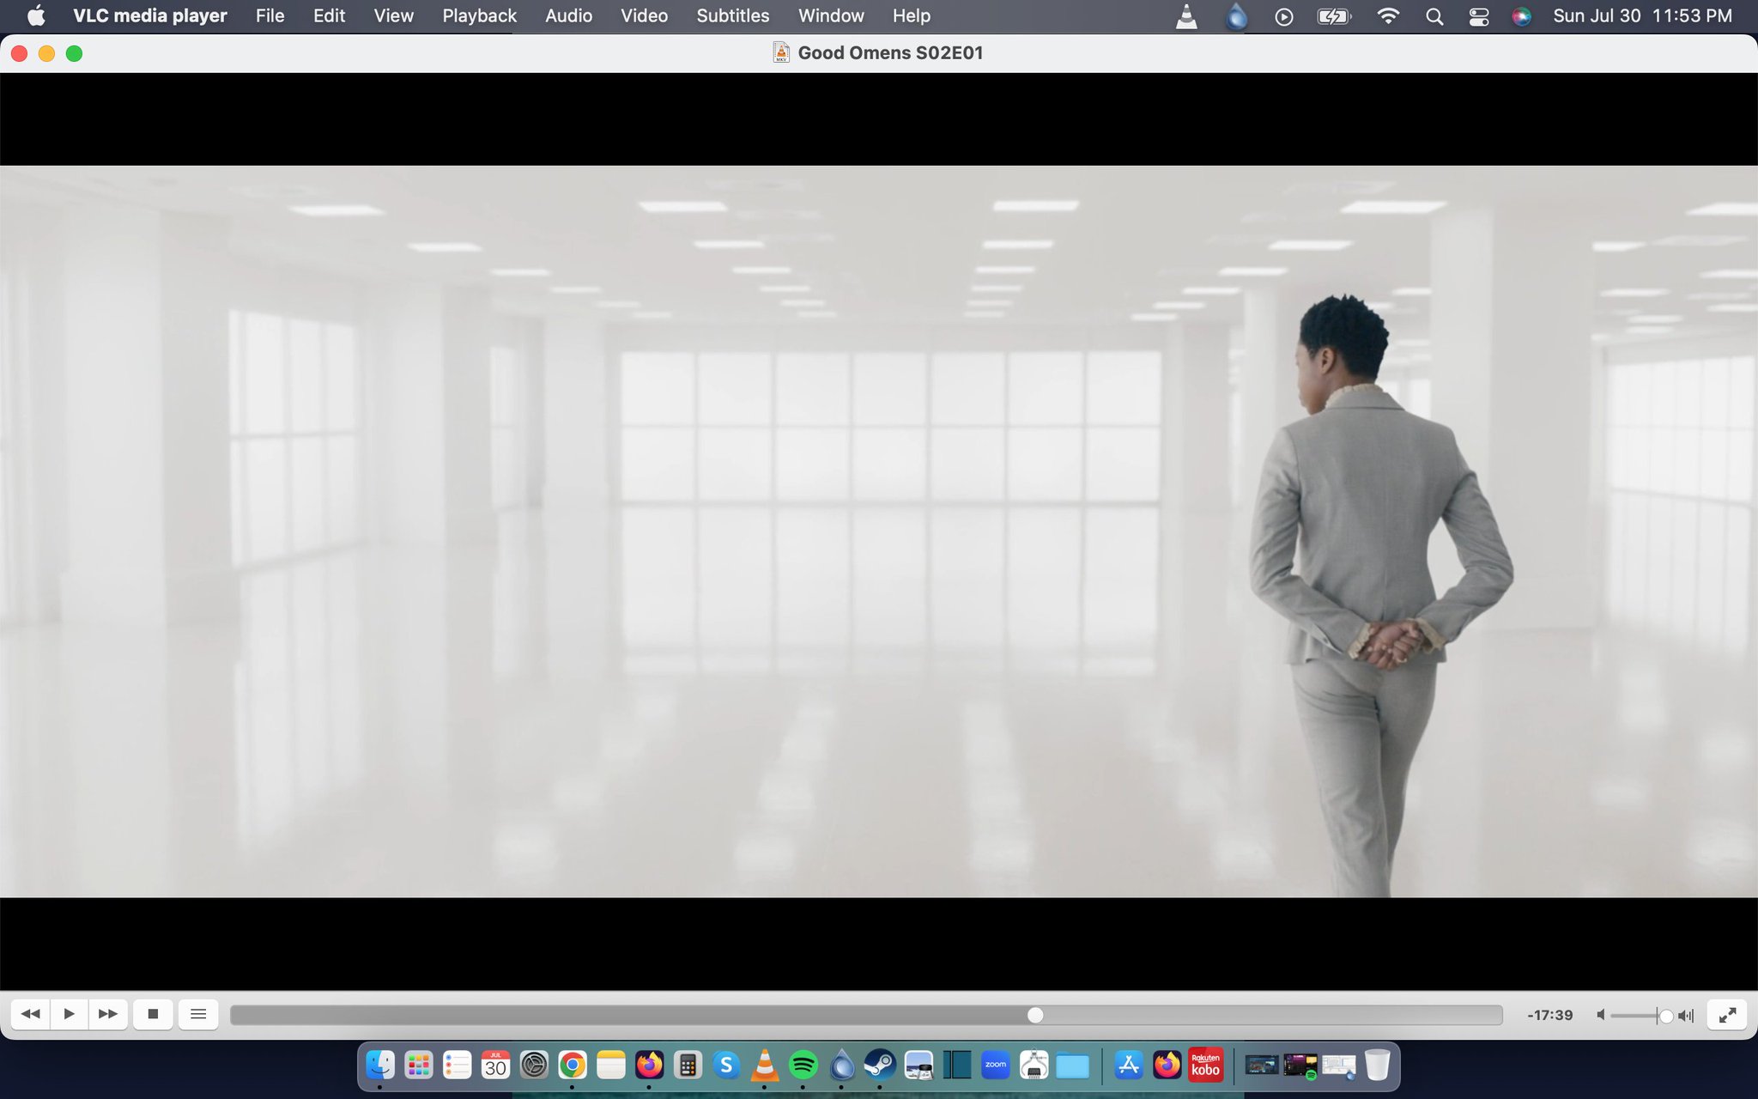Open the VLC media player app menu
The width and height of the screenshot is (1758, 1099).
click(150, 15)
